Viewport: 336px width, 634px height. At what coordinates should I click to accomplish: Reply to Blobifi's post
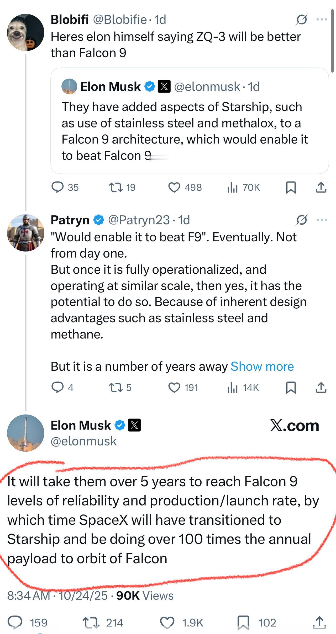(x=57, y=187)
